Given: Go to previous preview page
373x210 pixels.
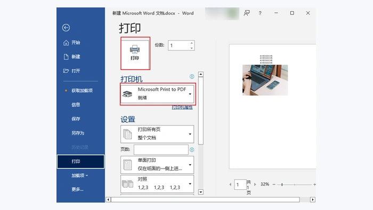Looking at the screenshot, I should tap(230, 184).
